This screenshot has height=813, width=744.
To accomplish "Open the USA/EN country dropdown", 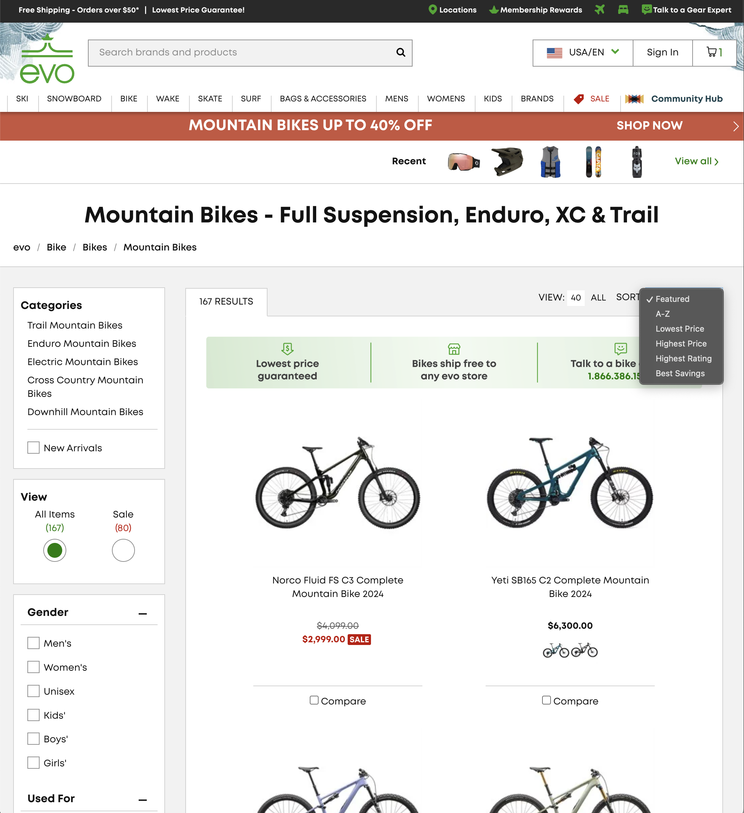I will coord(582,52).
